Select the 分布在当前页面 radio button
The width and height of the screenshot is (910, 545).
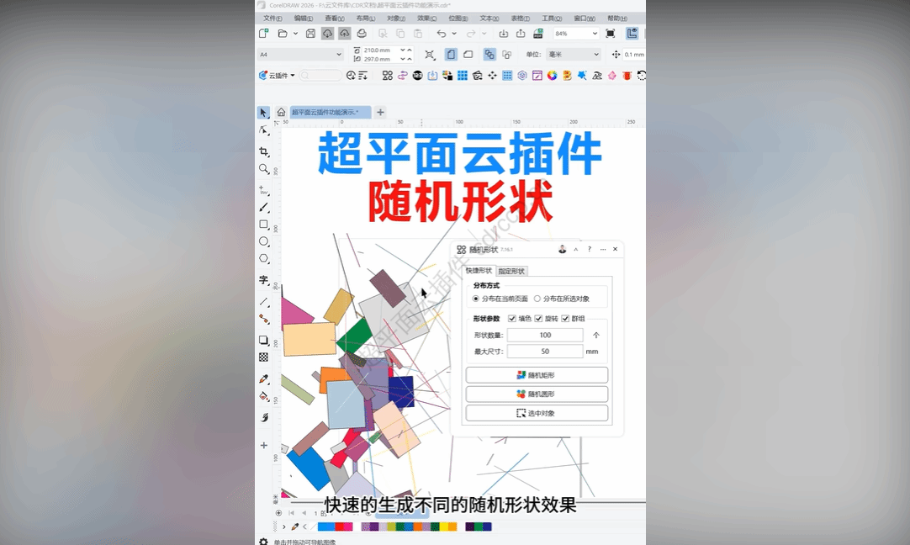pyautogui.click(x=476, y=299)
